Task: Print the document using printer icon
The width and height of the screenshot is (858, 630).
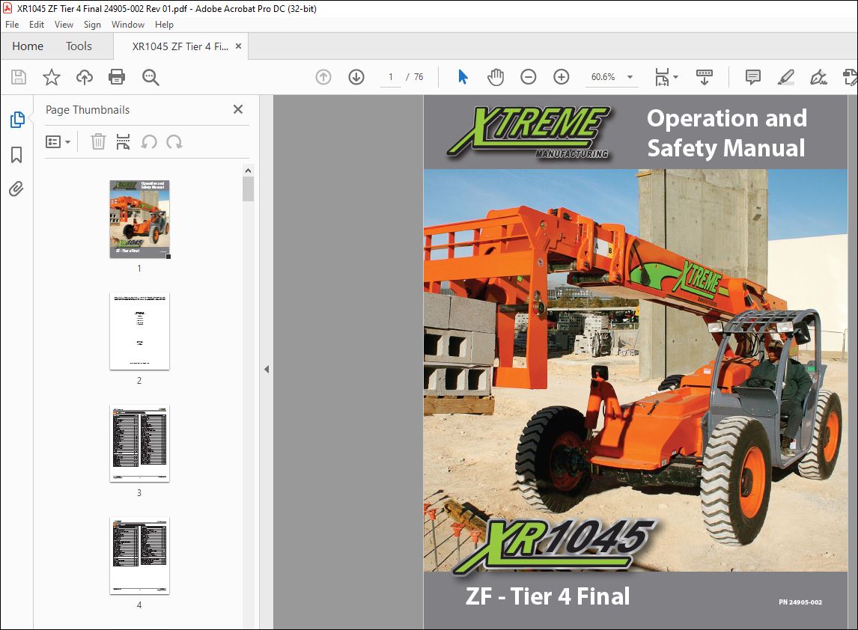Action: (x=117, y=77)
